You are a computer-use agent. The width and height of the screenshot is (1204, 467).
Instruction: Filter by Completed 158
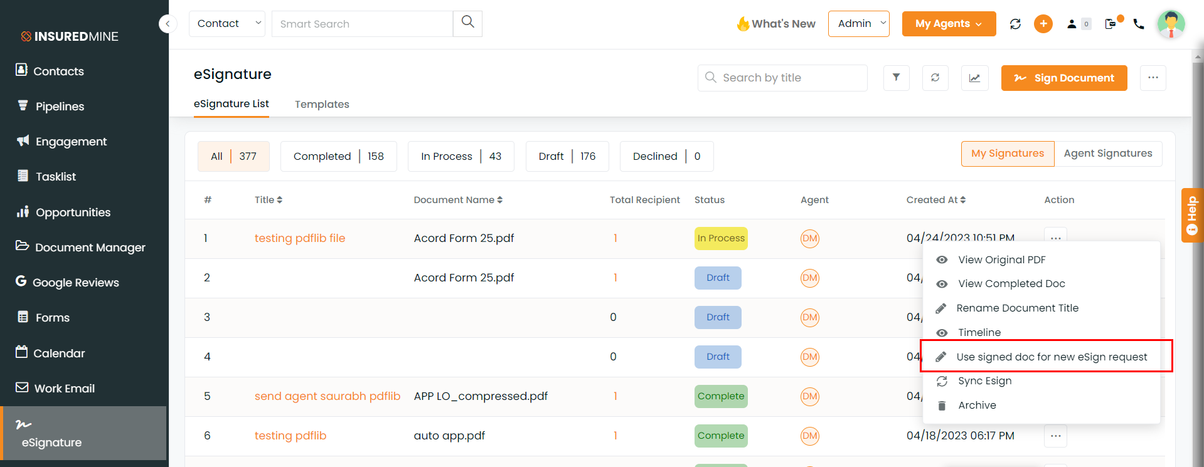coord(338,156)
